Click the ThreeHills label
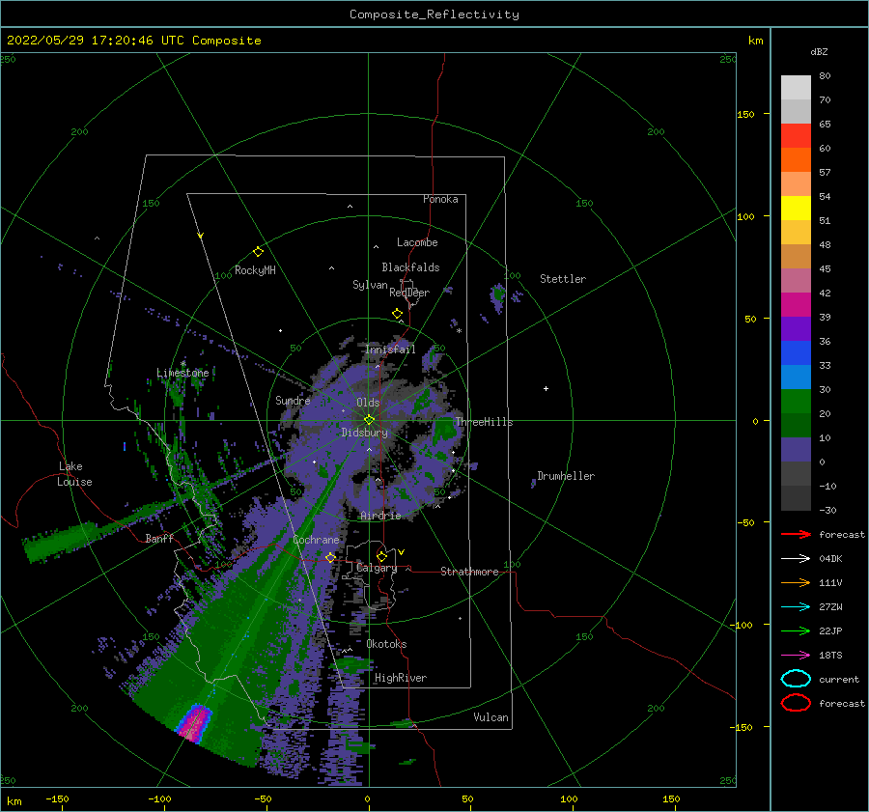 [x=485, y=422]
